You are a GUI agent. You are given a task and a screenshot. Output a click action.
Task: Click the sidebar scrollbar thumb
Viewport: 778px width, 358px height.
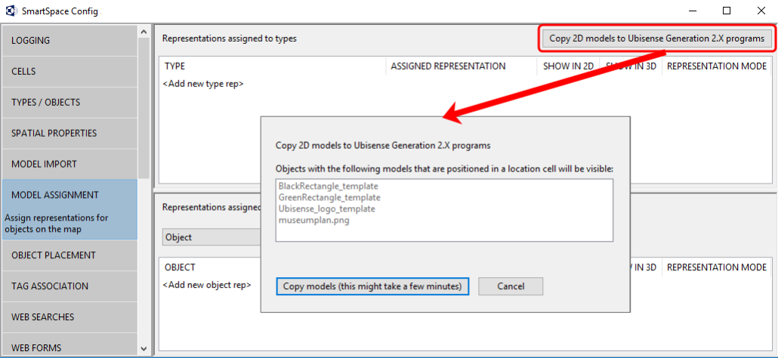(144, 108)
